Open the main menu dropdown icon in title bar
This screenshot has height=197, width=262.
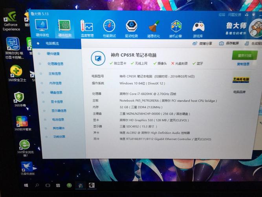pos(254,15)
